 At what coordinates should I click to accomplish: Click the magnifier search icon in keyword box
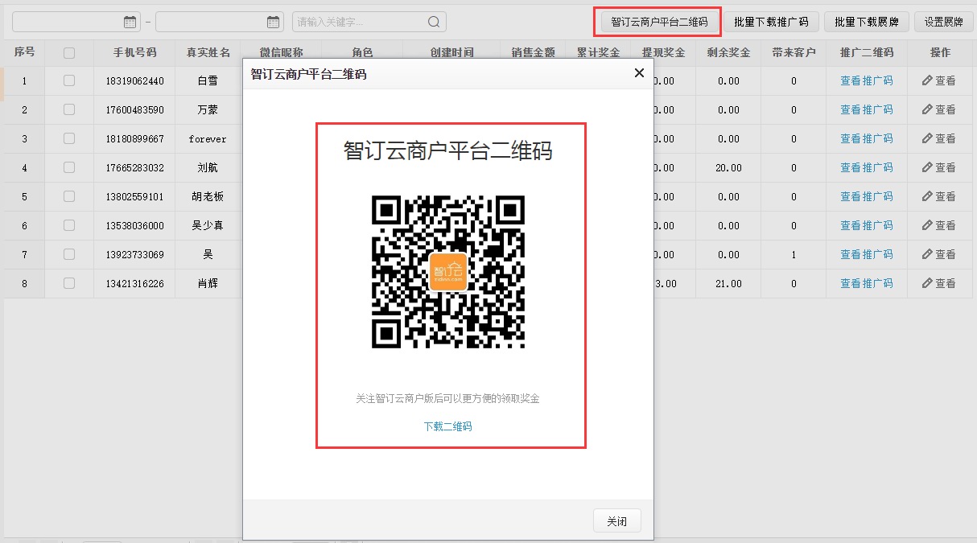tap(434, 22)
